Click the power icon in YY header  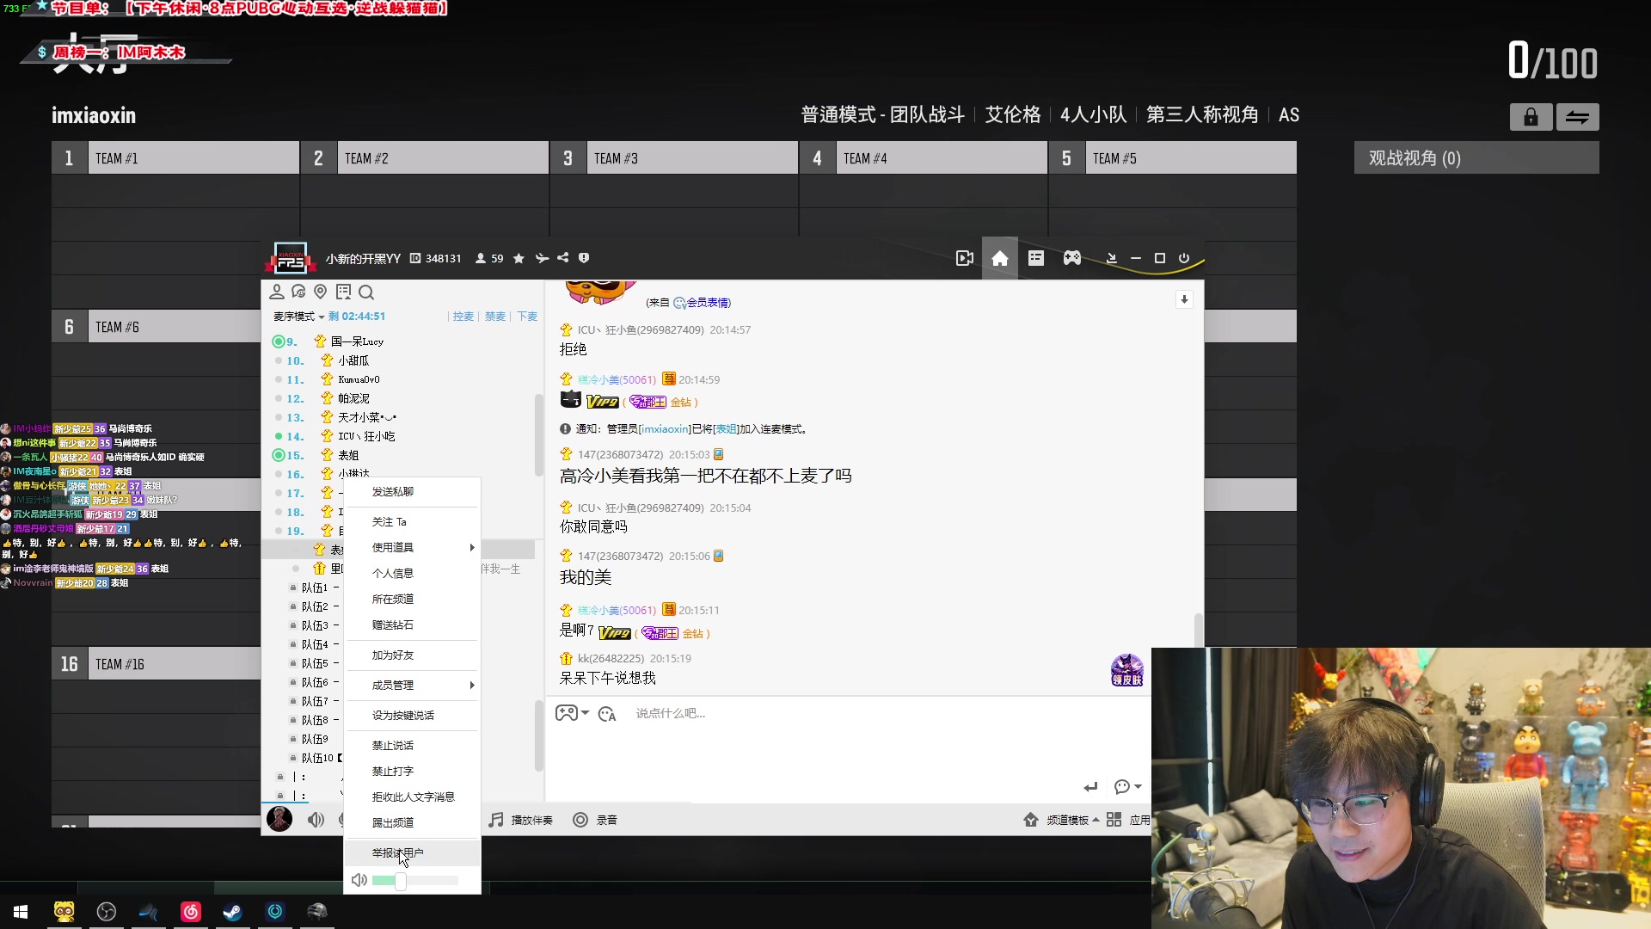[x=1183, y=258]
